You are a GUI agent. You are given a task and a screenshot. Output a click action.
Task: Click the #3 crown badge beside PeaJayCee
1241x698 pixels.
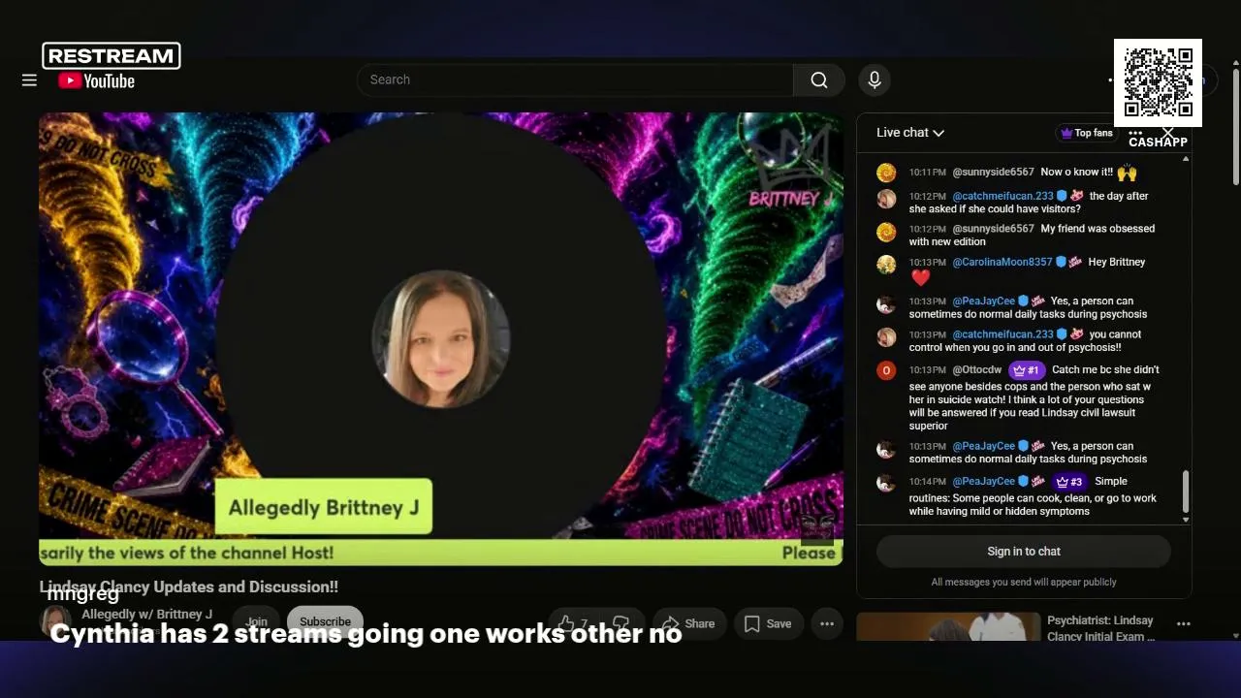click(1069, 482)
